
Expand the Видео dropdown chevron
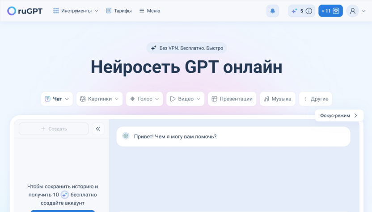pyautogui.click(x=199, y=99)
